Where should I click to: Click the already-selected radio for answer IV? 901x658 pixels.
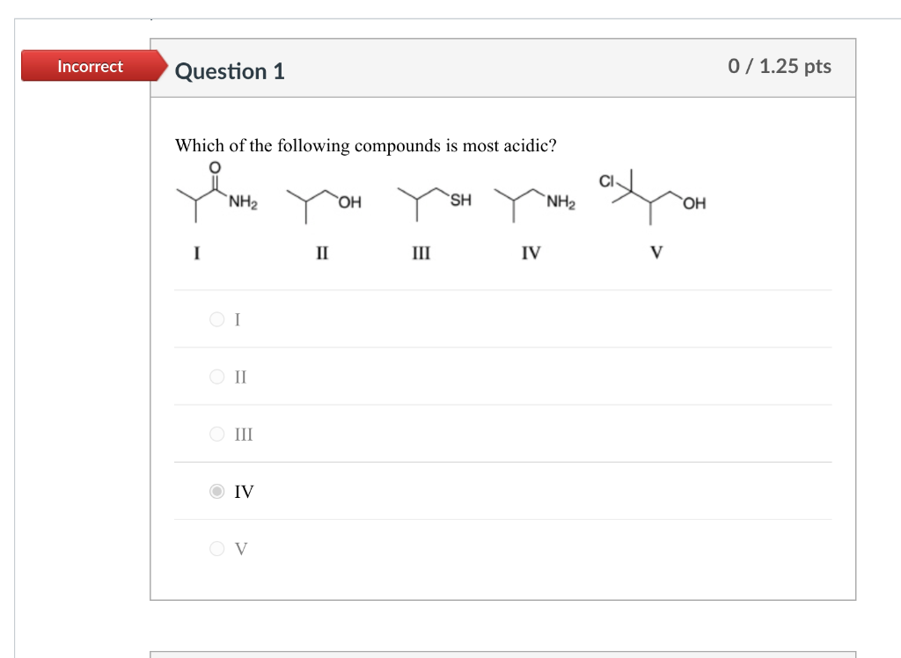pyautogui.click(x=216, y=491)
